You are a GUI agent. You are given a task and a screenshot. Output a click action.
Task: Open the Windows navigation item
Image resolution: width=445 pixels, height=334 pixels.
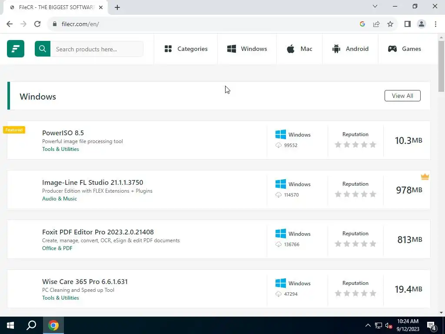click(x=247, y=49)
